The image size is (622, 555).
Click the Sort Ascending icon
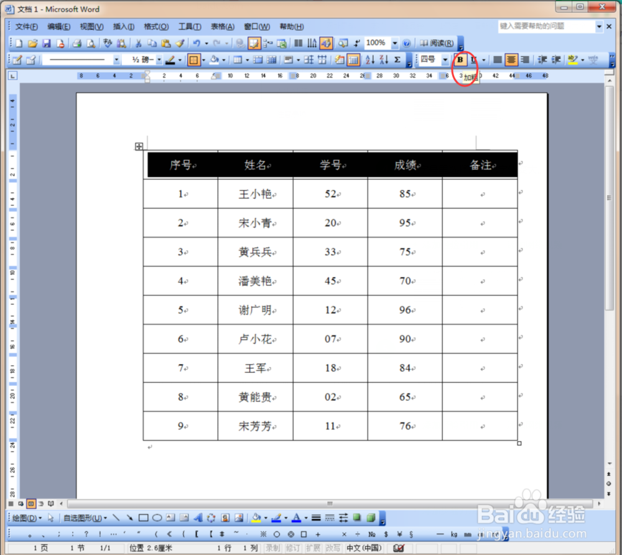click(369, 60)
